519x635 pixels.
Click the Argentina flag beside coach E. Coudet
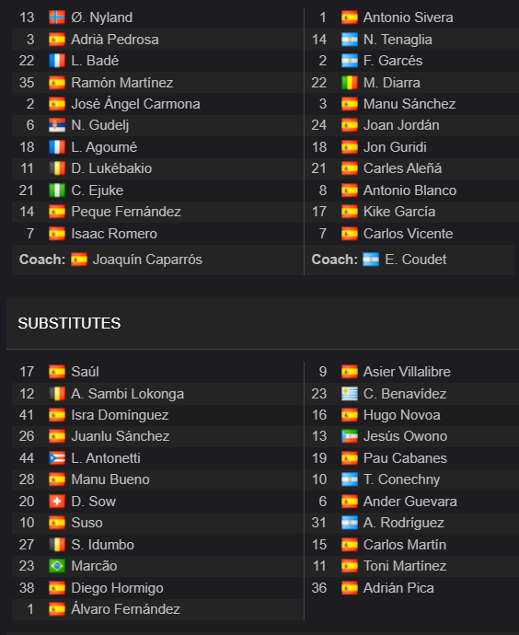tap(371, 260)
